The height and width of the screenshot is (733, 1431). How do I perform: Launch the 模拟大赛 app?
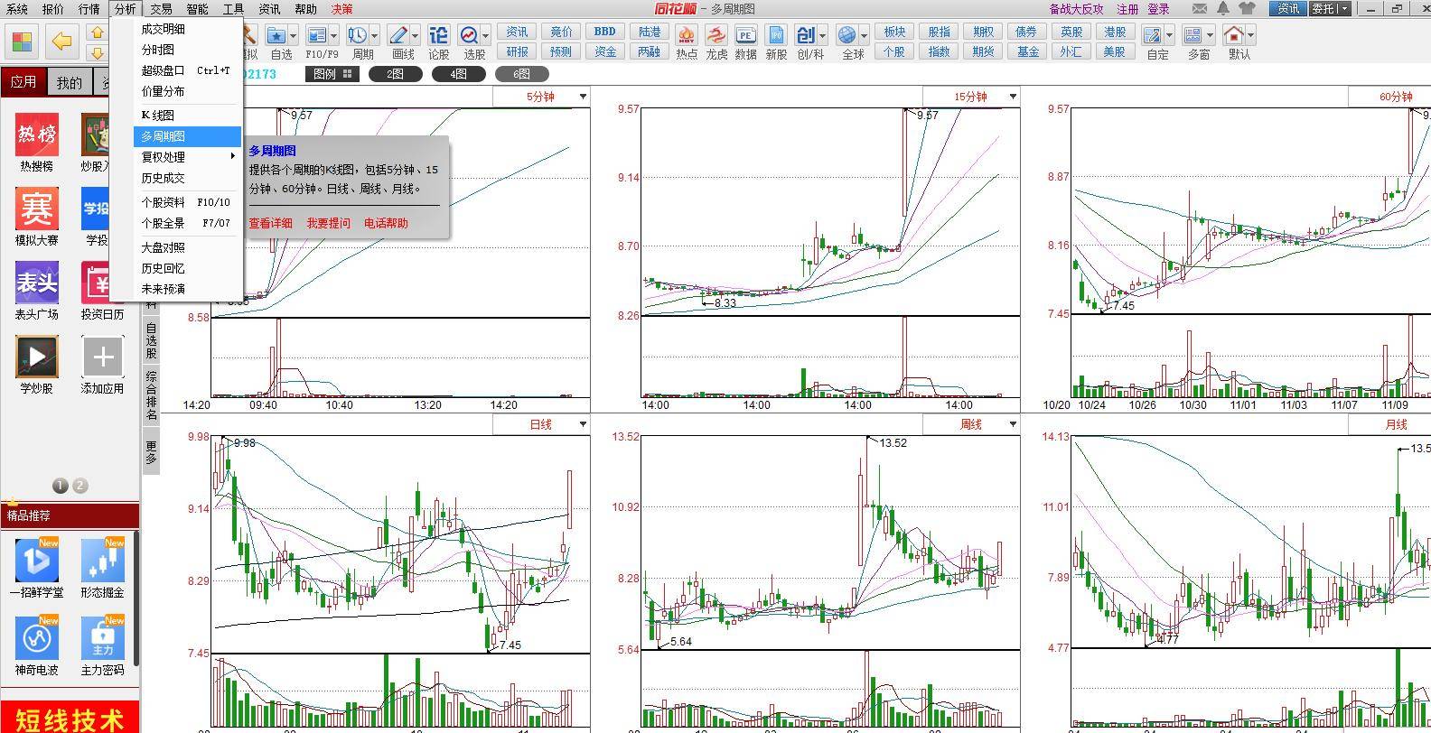pyautogui.click(x=37, y=209)
